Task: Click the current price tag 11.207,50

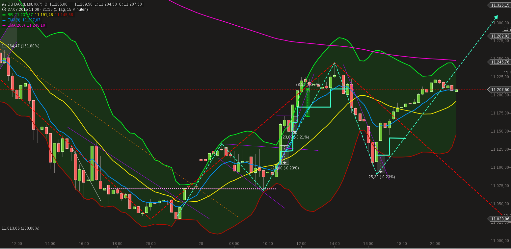Action: (499, 89)
